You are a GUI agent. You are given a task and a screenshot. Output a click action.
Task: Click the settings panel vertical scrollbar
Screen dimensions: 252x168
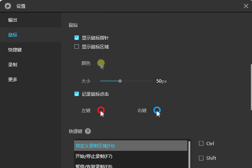[251, 87]
